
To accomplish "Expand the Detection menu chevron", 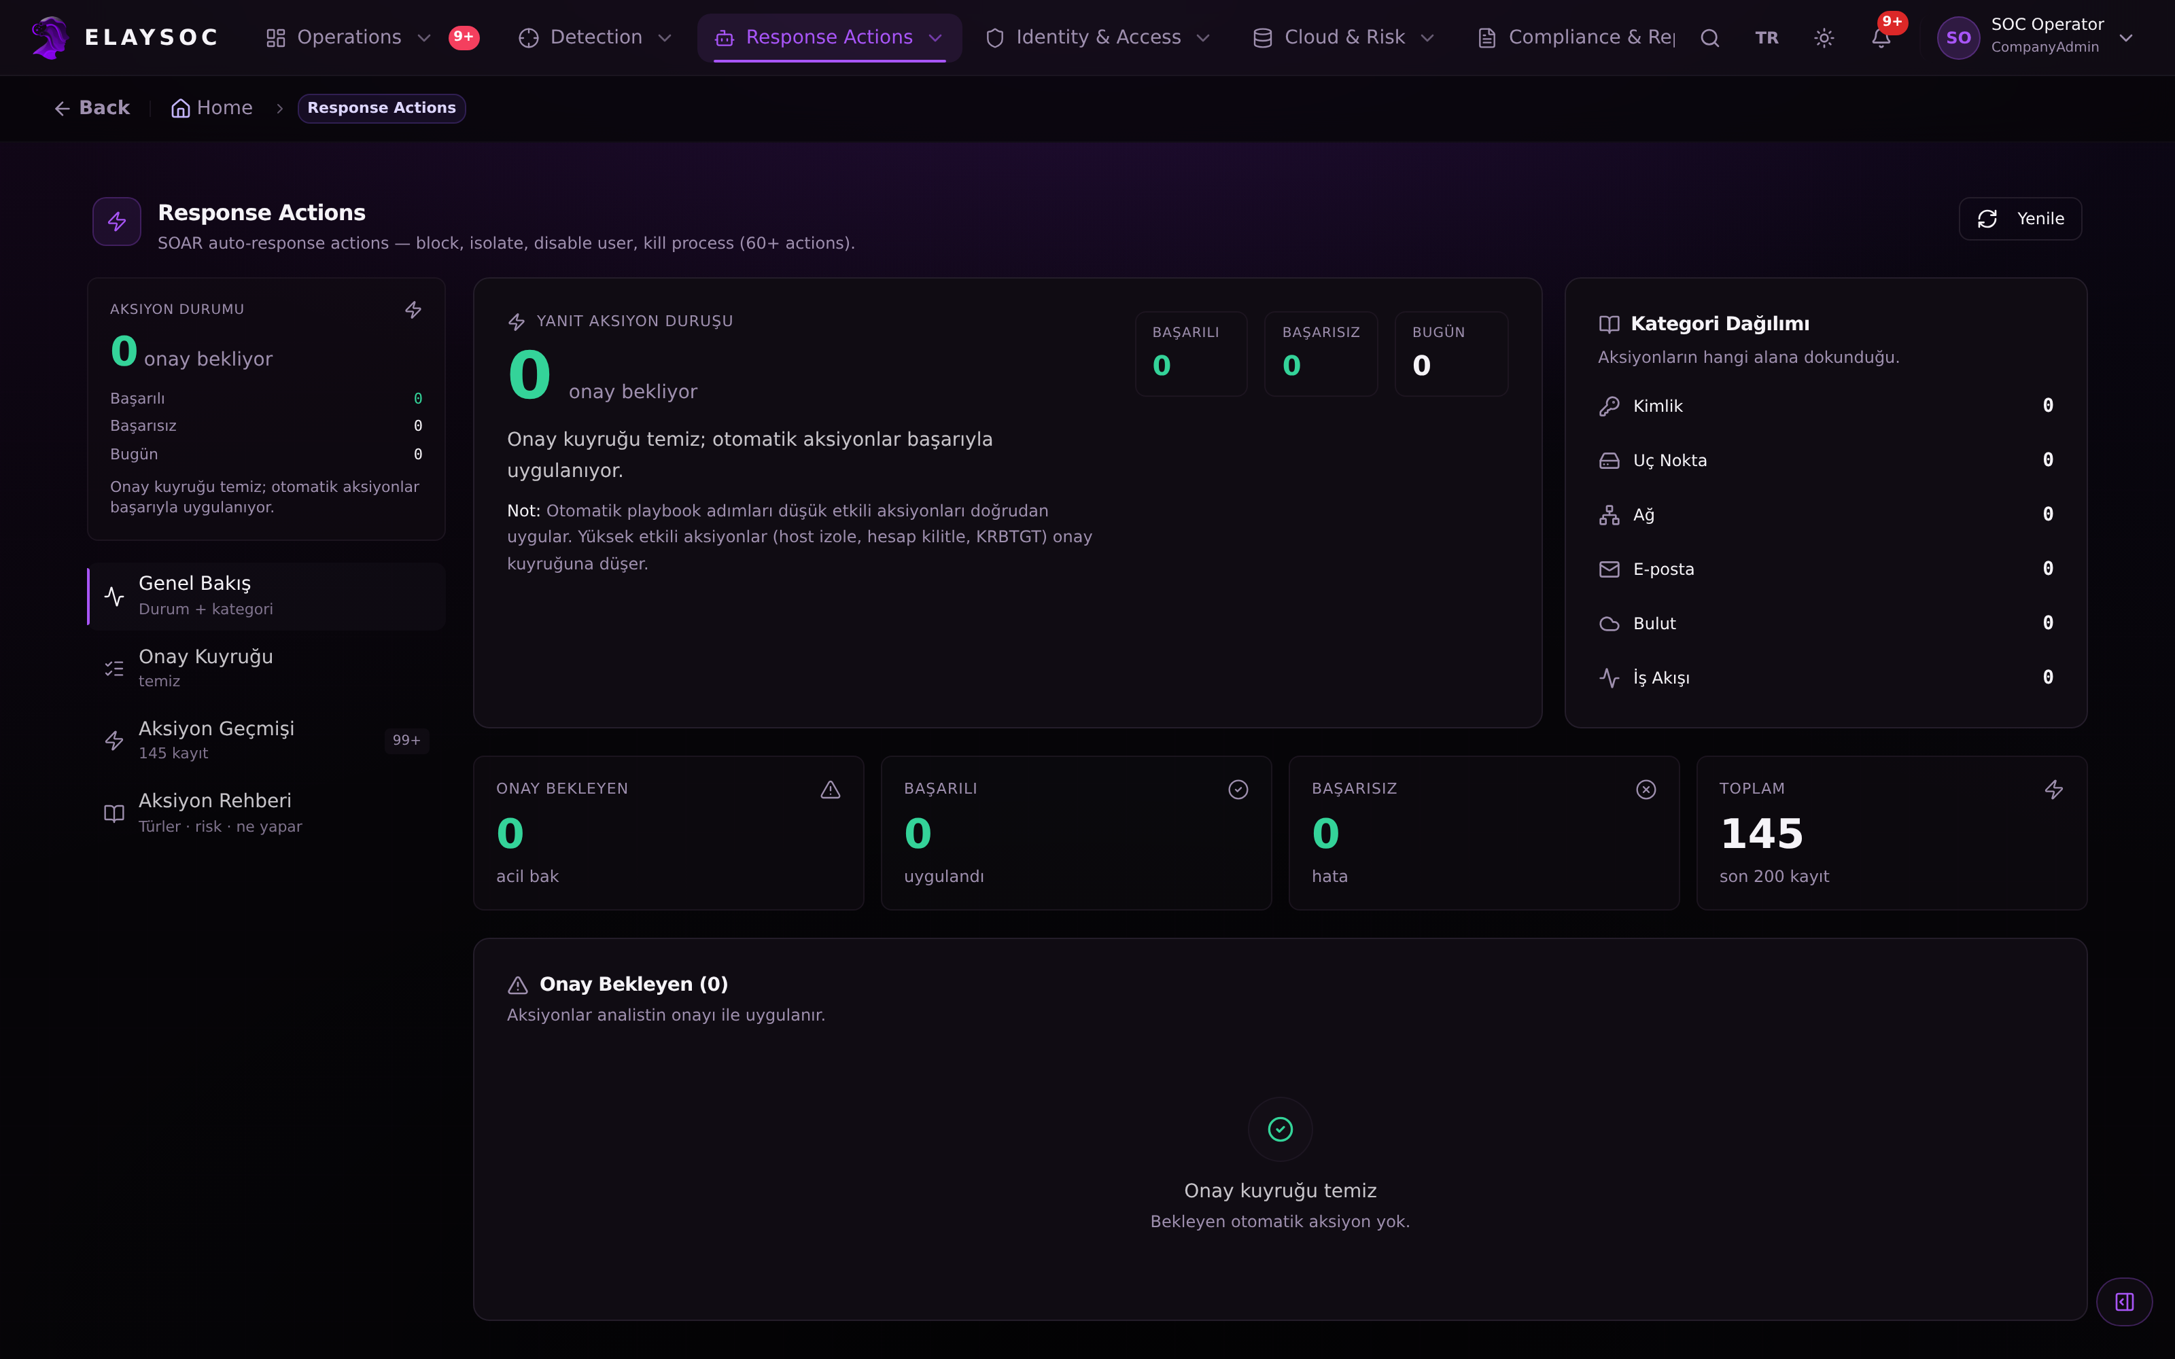I will click(x=665, y=38).
